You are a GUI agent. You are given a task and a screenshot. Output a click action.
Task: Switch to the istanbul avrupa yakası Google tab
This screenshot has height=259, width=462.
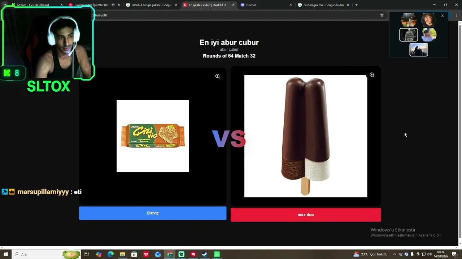pos(151,5)
